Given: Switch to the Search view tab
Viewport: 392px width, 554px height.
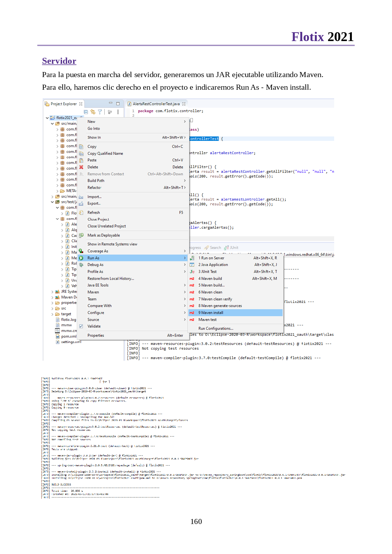Looking at the screenshot, I should point(213,248).
